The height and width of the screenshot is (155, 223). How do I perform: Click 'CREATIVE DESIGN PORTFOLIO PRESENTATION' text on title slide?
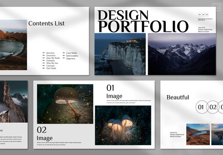[205, 30]
